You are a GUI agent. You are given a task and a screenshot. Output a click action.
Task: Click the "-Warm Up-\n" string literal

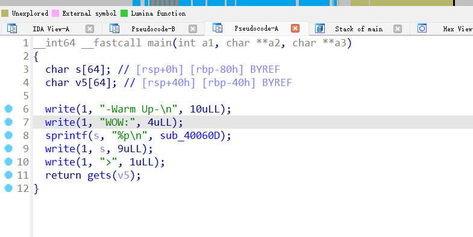[x=139, y=109]
